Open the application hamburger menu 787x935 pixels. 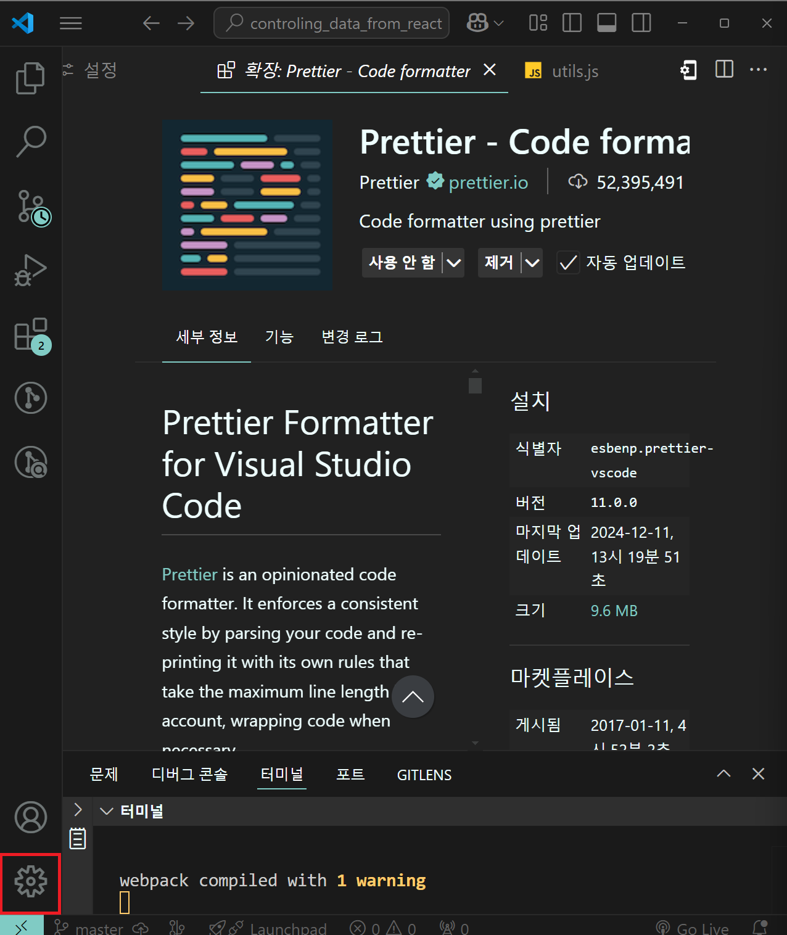71,23
